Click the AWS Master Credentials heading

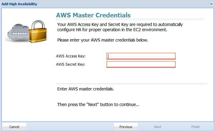93,15
